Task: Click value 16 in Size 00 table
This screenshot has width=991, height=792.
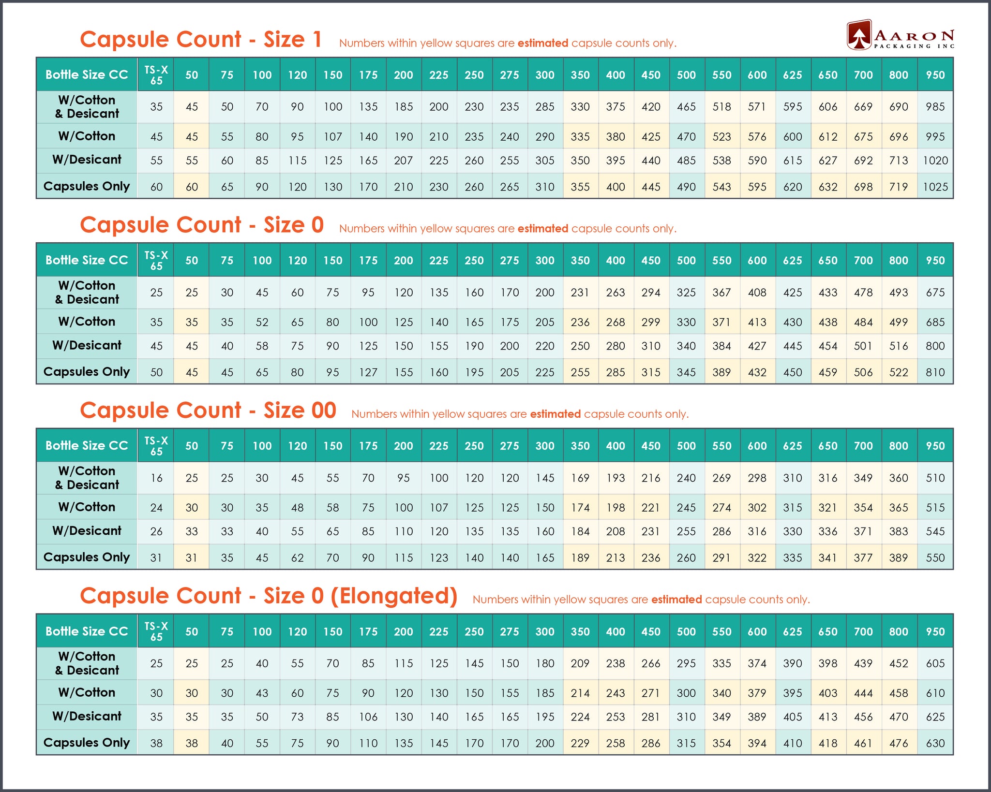Action: (x=156, y=478)
